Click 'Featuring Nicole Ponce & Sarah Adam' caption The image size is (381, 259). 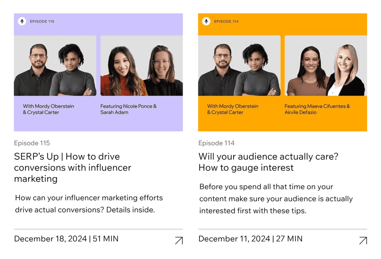[x=128, y=109]
